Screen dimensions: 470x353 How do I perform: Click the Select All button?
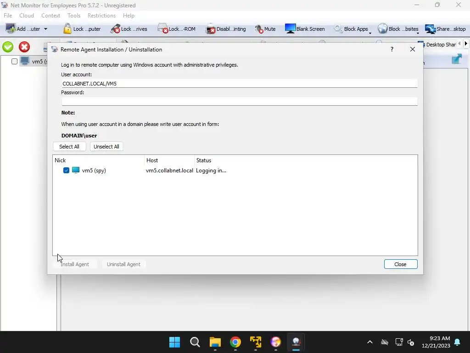[69, 147]
